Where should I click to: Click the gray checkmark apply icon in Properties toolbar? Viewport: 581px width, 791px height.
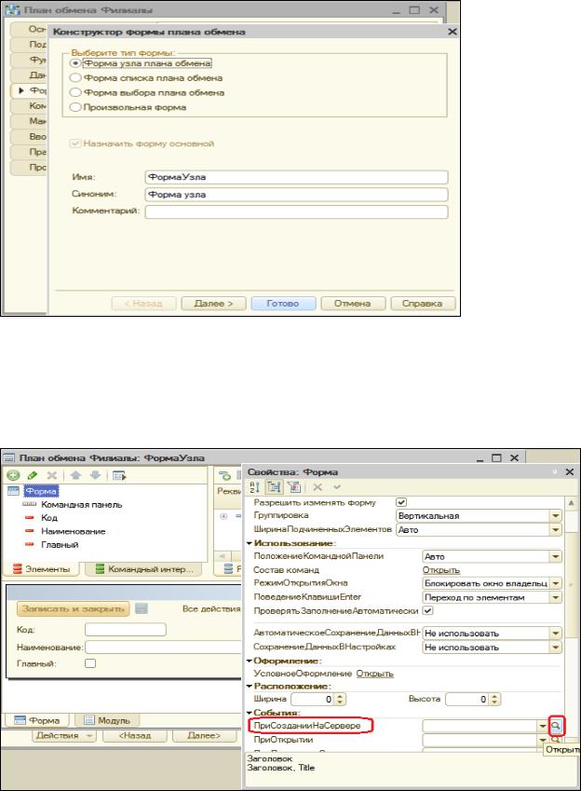pos(337,487)
